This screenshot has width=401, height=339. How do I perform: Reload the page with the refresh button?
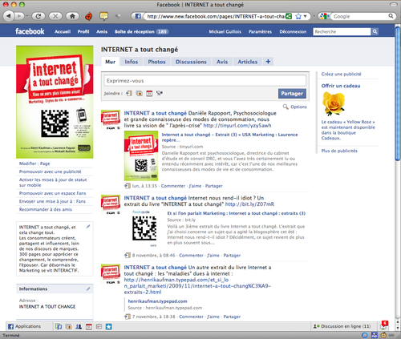pos(38,16)
